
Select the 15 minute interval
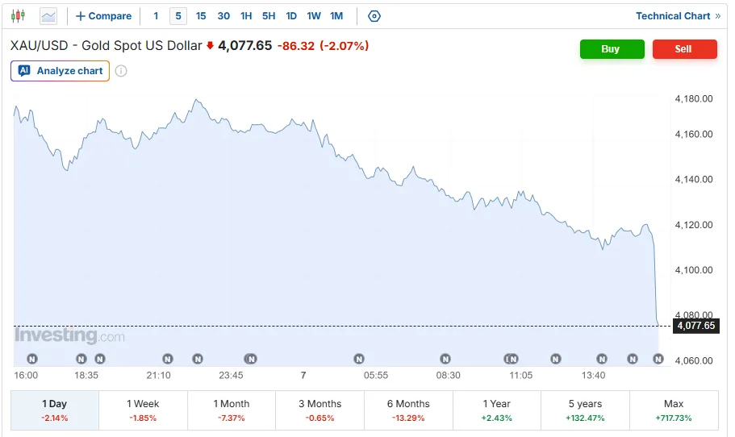201,16
